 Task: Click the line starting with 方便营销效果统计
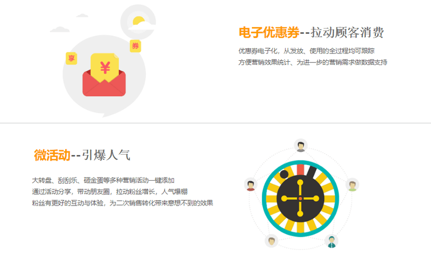click(313, 62)
